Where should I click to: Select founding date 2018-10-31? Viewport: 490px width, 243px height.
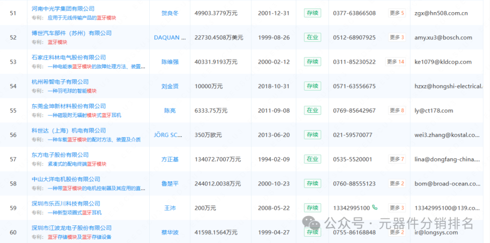[274, 86]
